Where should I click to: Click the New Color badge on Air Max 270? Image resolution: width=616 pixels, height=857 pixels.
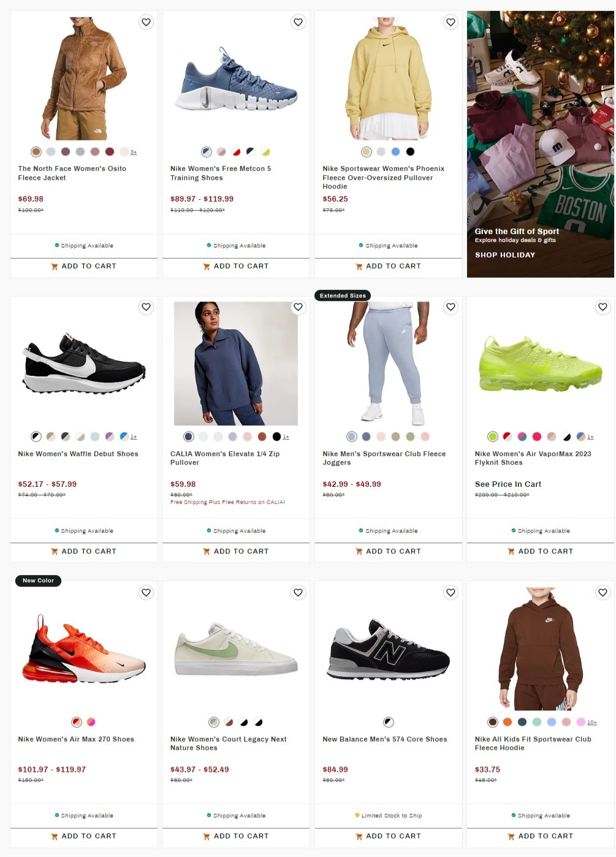[x=38, y=581]
